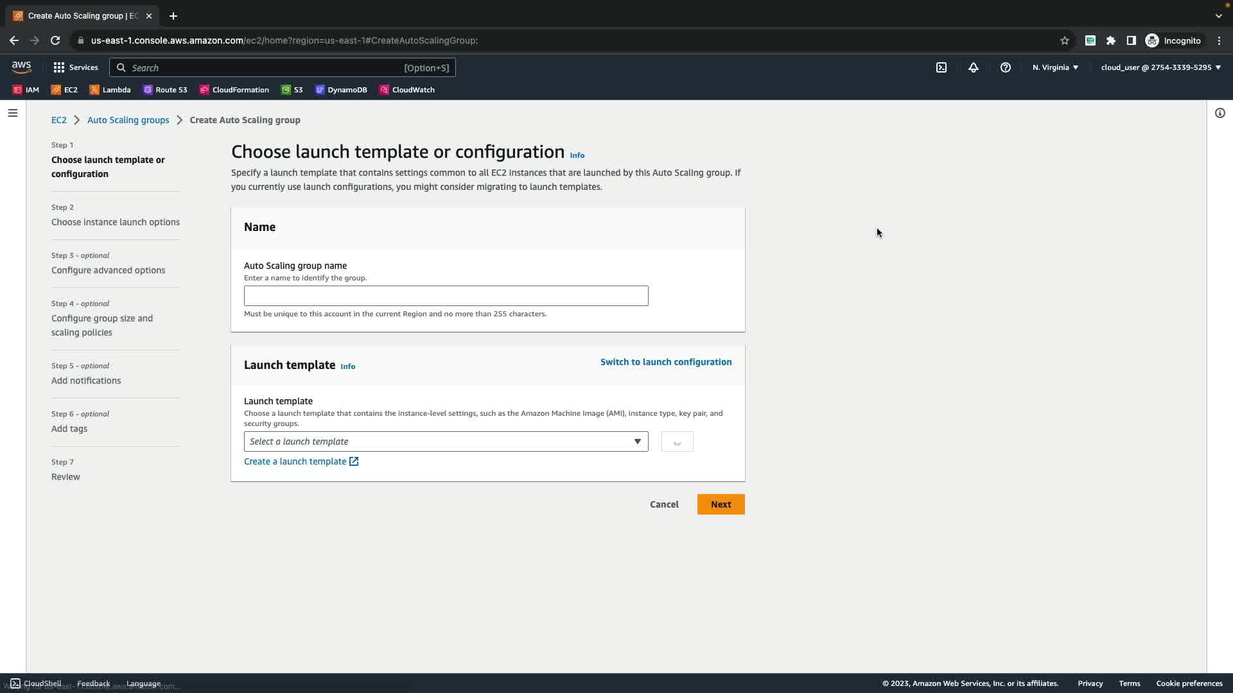Open the Services grid menu

click(x=75, y=67)
